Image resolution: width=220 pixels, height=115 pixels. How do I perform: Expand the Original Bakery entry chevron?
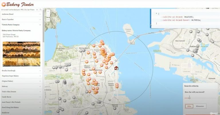click(x=40, y=81)
